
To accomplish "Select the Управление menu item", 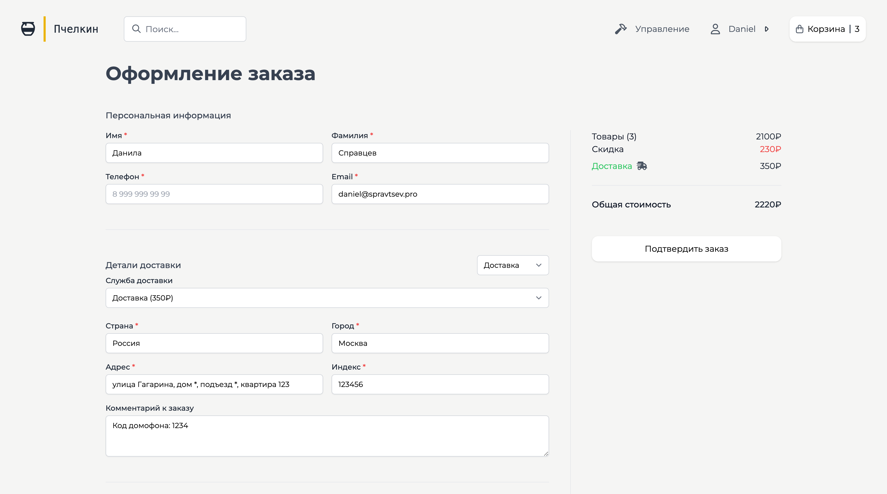I will coord(662,29).
